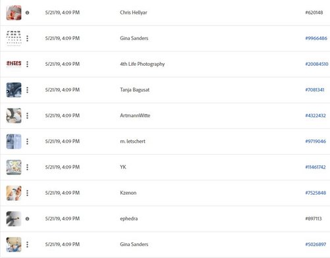Viewport: 330px width, 258px height.
Task: Open three-dot menu for YK row
Action: (x=27, y=167)
